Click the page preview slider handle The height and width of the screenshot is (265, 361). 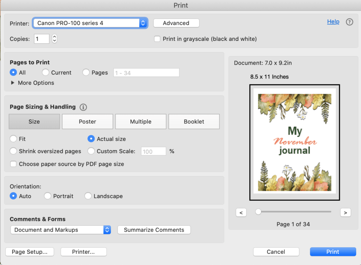(258, 212)
